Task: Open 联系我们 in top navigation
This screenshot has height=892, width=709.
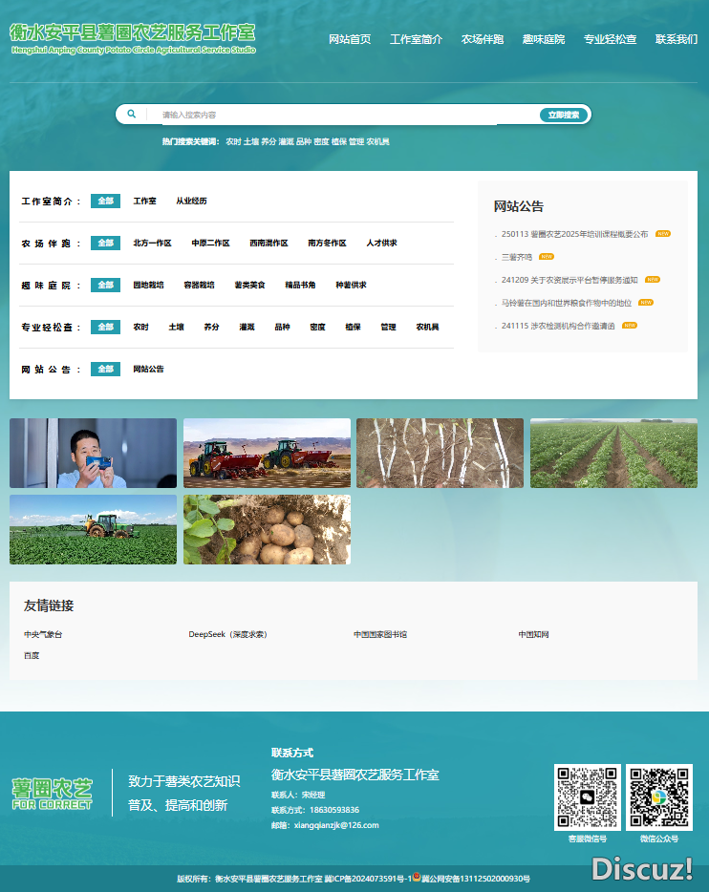Action: pyautogui.click(x=677, y=39)
